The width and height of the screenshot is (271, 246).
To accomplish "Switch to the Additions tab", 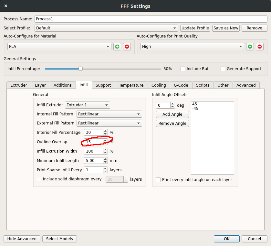I will [63, 85].
